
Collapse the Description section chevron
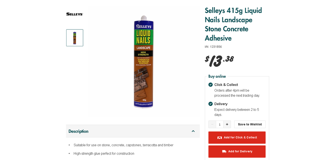(x=193, y=131)
